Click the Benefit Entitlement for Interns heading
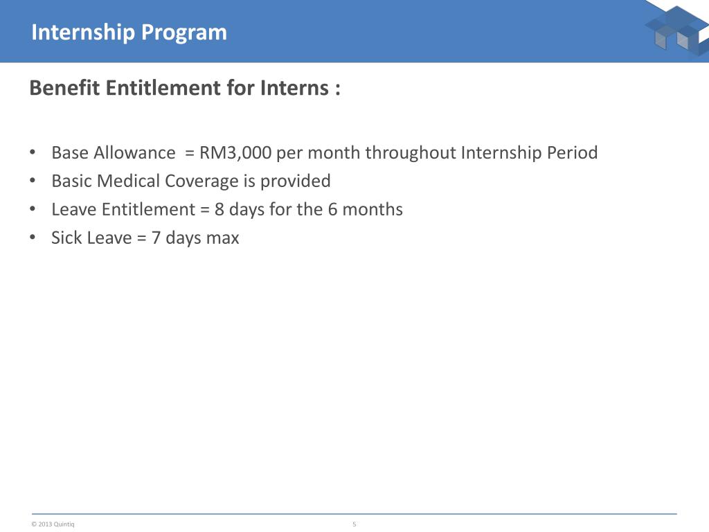The image size is (709, 532). click(185, 88)
